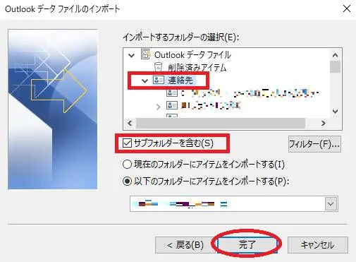Click the folder list scroll up arrow

(335, 55)
